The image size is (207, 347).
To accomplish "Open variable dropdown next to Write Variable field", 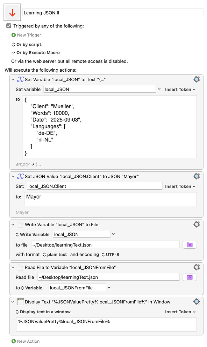I will coord(113,234).
